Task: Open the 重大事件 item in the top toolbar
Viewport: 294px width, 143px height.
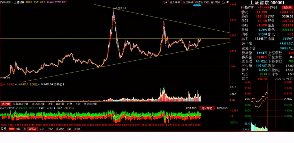Action: click(175, 2)
